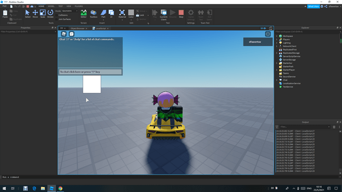Image resolution: width=342 pixels, height=192 pixels.
Task: Select ReplicatedFirst in Explorer
Action: (x=289, y=49)
